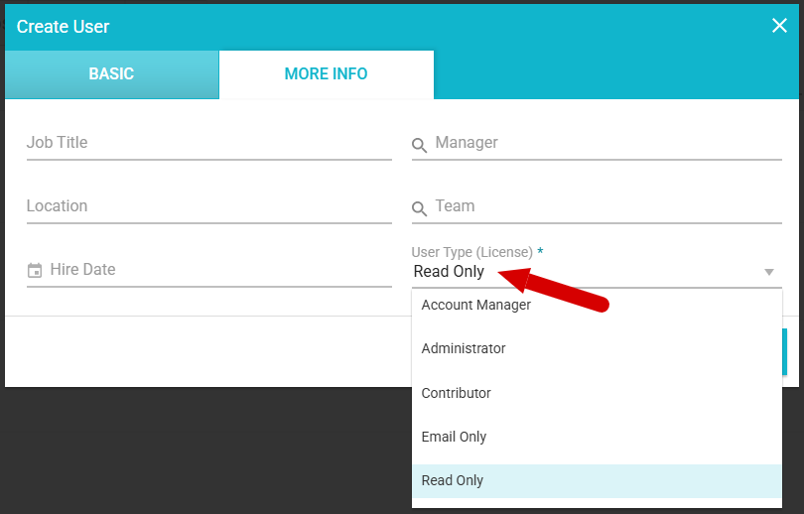Close the Create User dialog
Image resolution: width=804 pixels, height=514 pixels.
(x=779, y=26)
